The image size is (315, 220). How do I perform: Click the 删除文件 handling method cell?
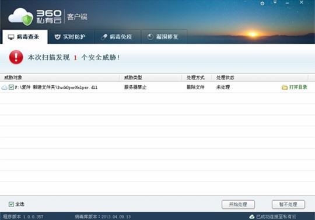tap(195, 87)
